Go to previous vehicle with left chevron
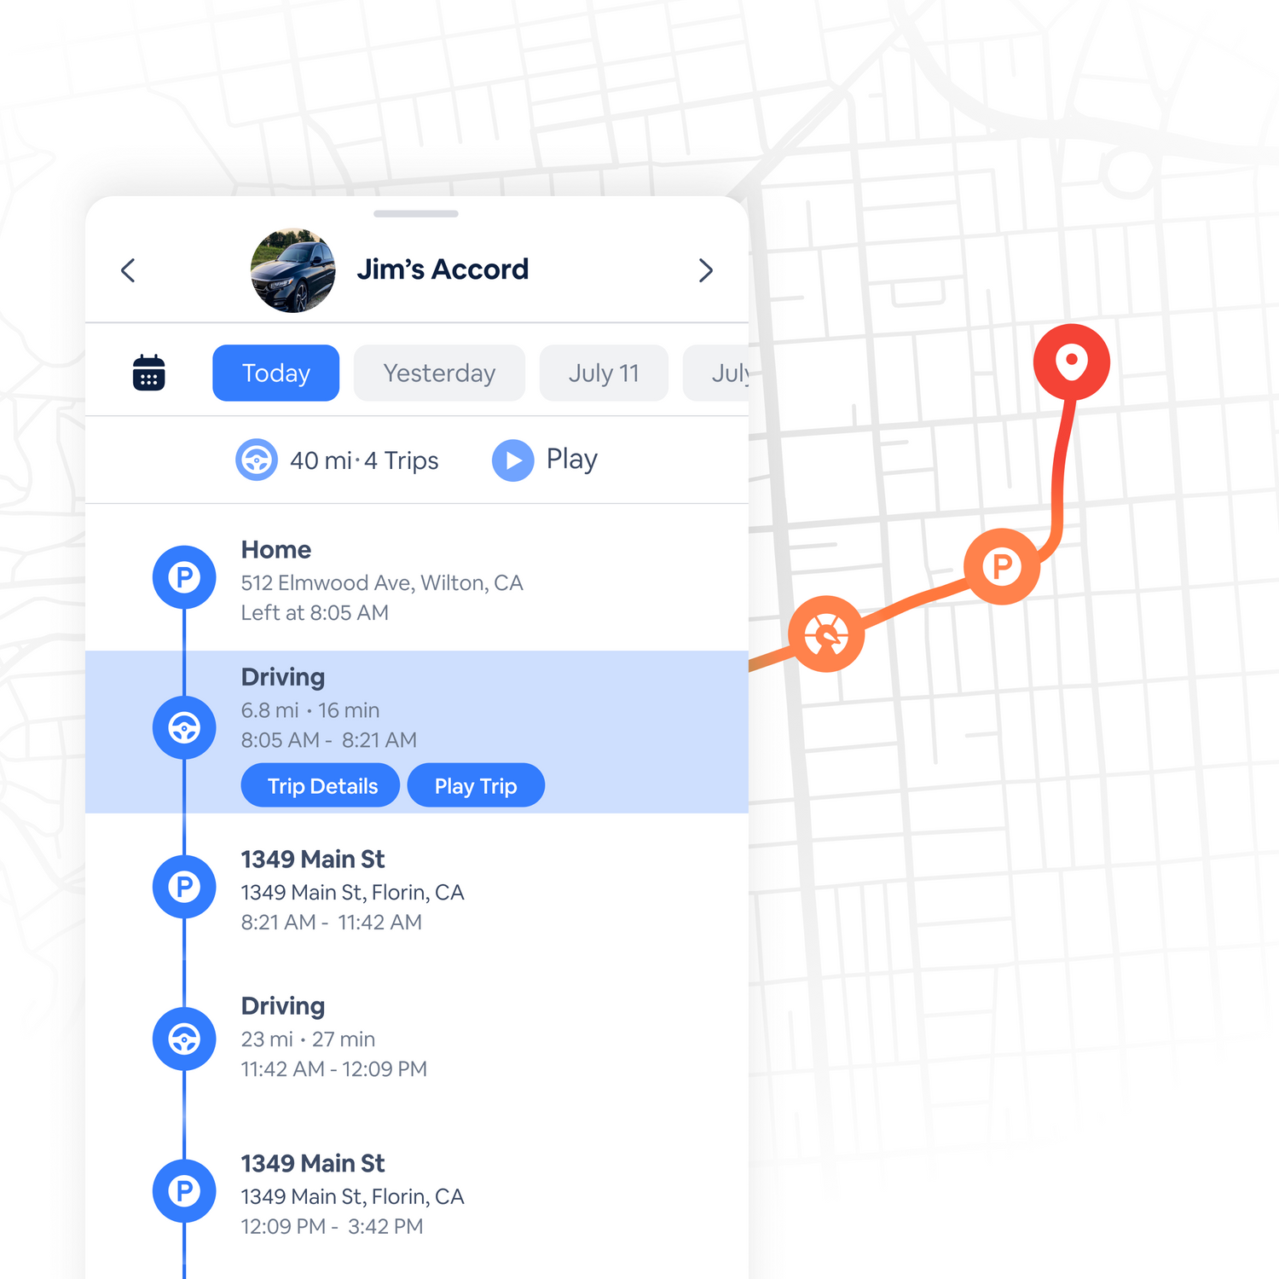This screenshot has height=1279, width=1279. coord(128,270)
